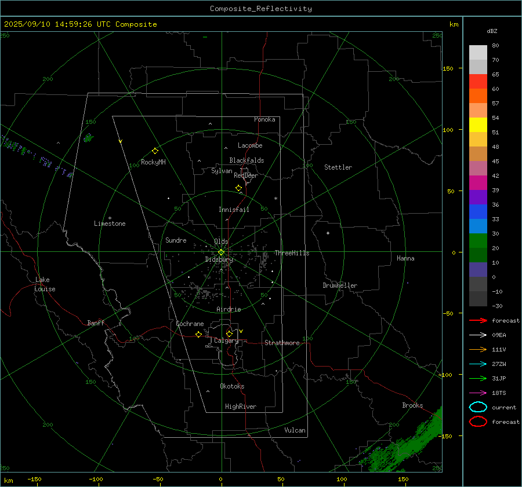Click the Brooks city label
Image resolution: width=522 pixels, height=487 pixels.
coord(412,405)
